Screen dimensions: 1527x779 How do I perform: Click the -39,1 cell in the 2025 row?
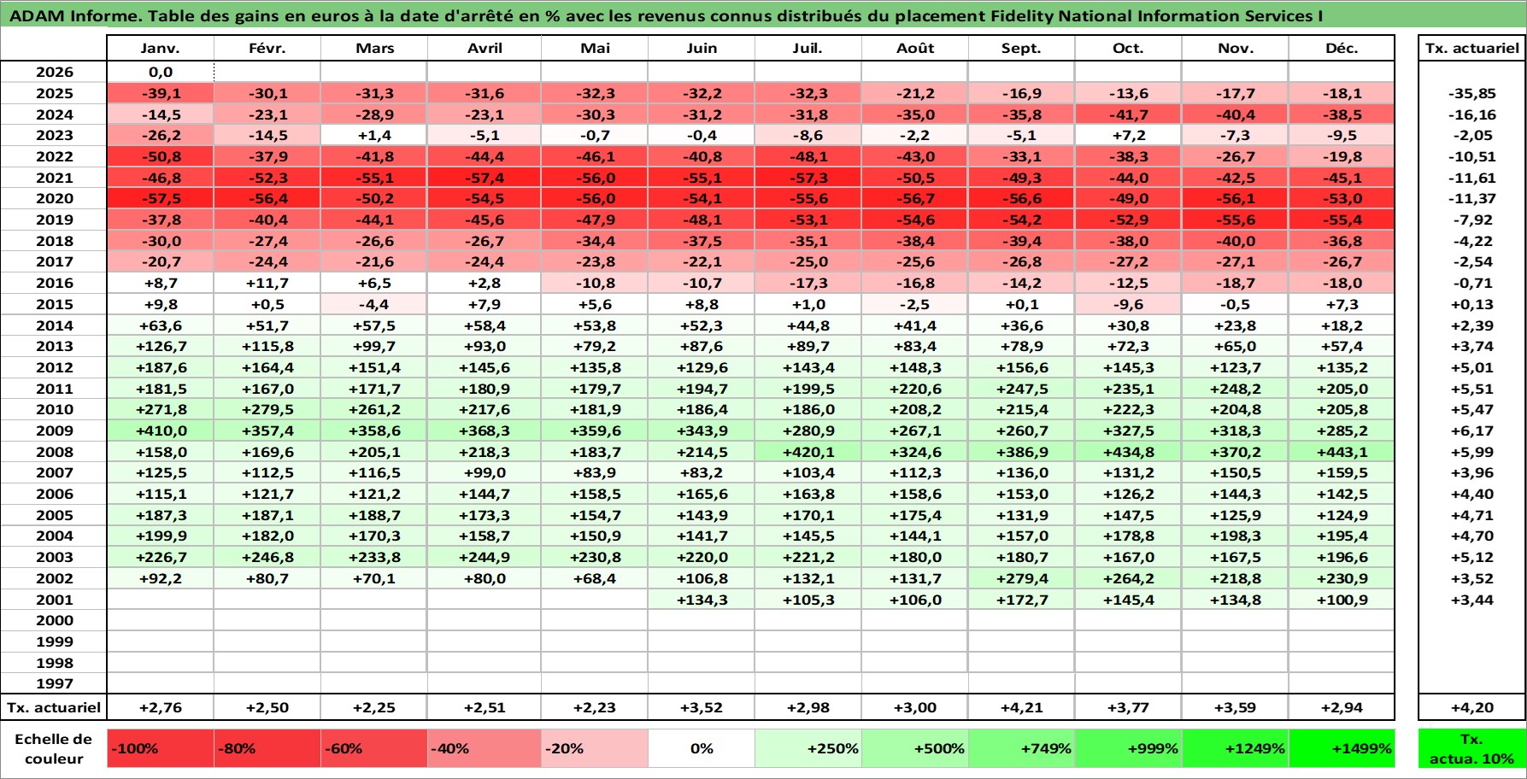tap(160, 93)
